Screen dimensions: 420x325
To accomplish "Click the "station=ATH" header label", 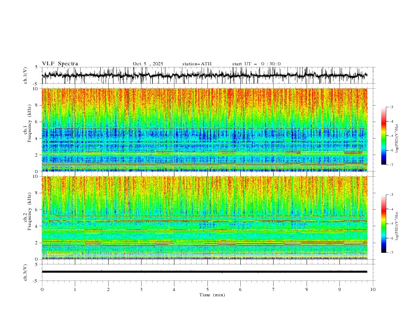I will click(197, 64).
